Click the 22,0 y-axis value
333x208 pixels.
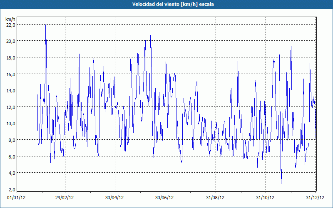click(11, 25)
